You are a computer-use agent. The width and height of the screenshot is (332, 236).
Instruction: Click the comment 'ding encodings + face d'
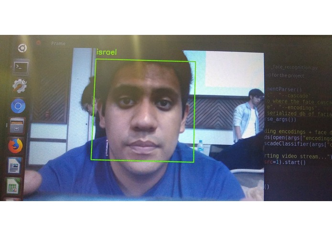point(298,132)
